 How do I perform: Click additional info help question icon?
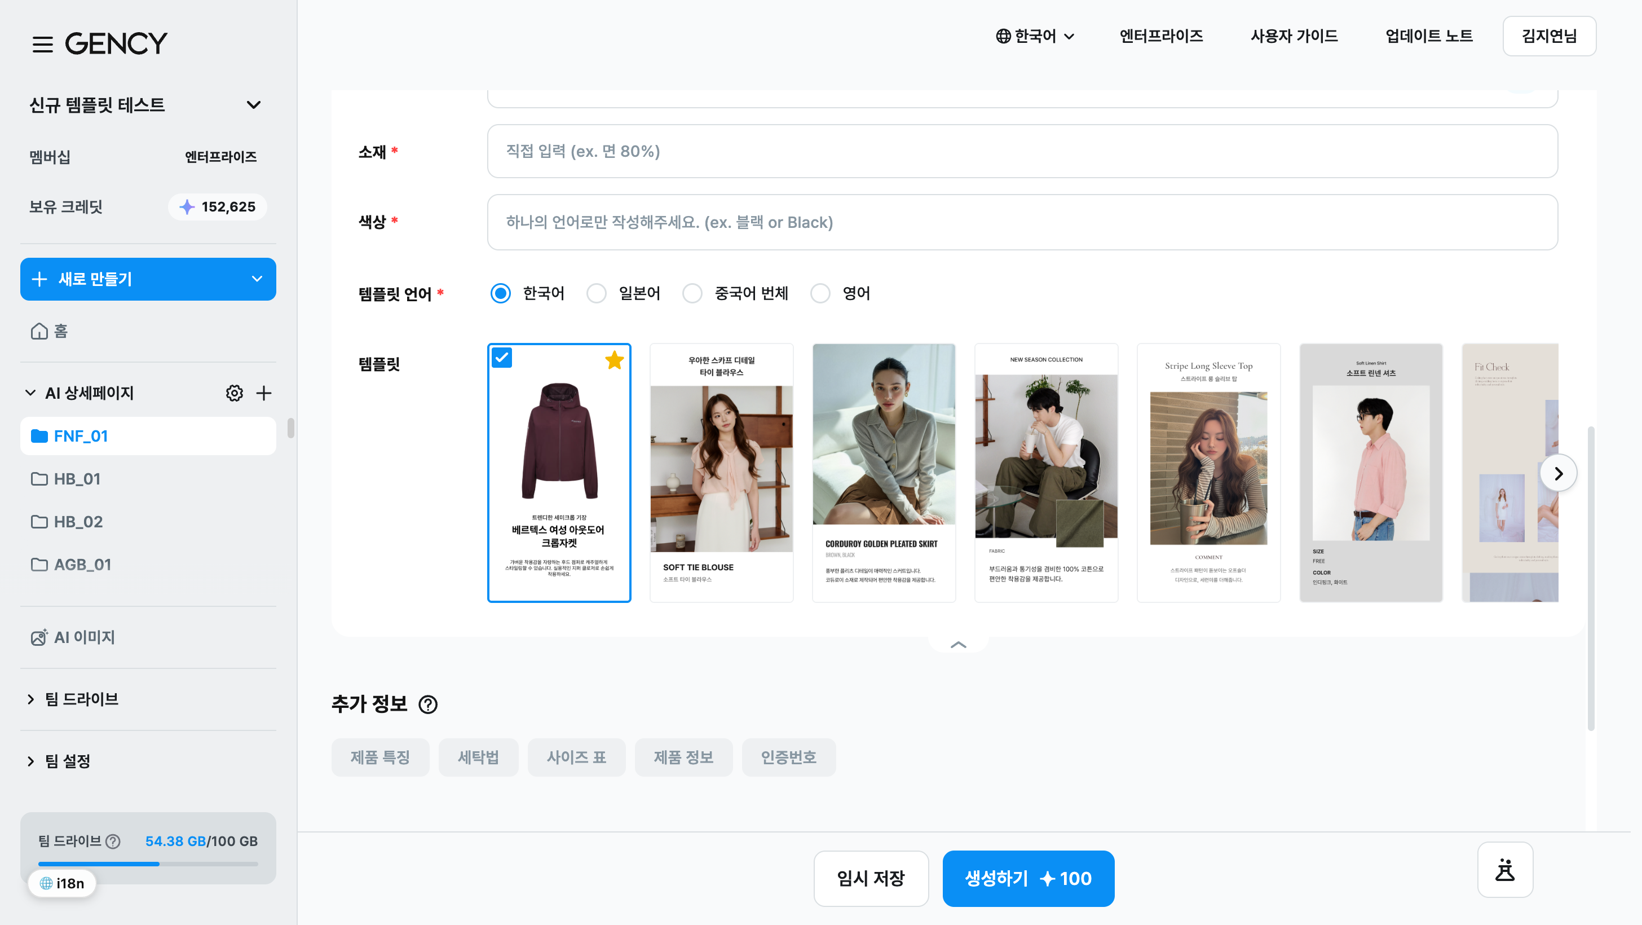point(428,704)
